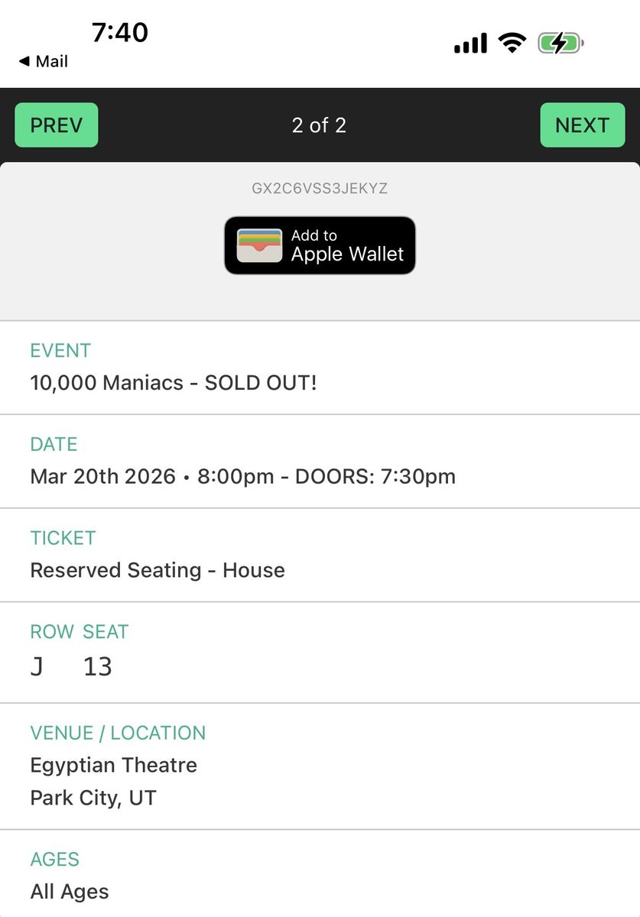Tap the 7:40 clock in the status bar
The height and width of the screenshot is (917, 640).
[x=121, y=33]
